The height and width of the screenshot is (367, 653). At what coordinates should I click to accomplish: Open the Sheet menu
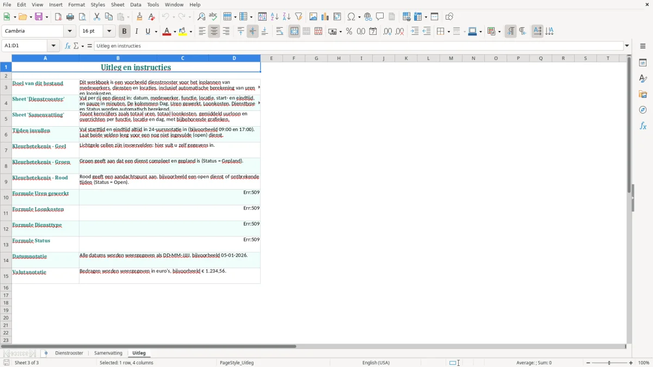(x=118, y=4)
